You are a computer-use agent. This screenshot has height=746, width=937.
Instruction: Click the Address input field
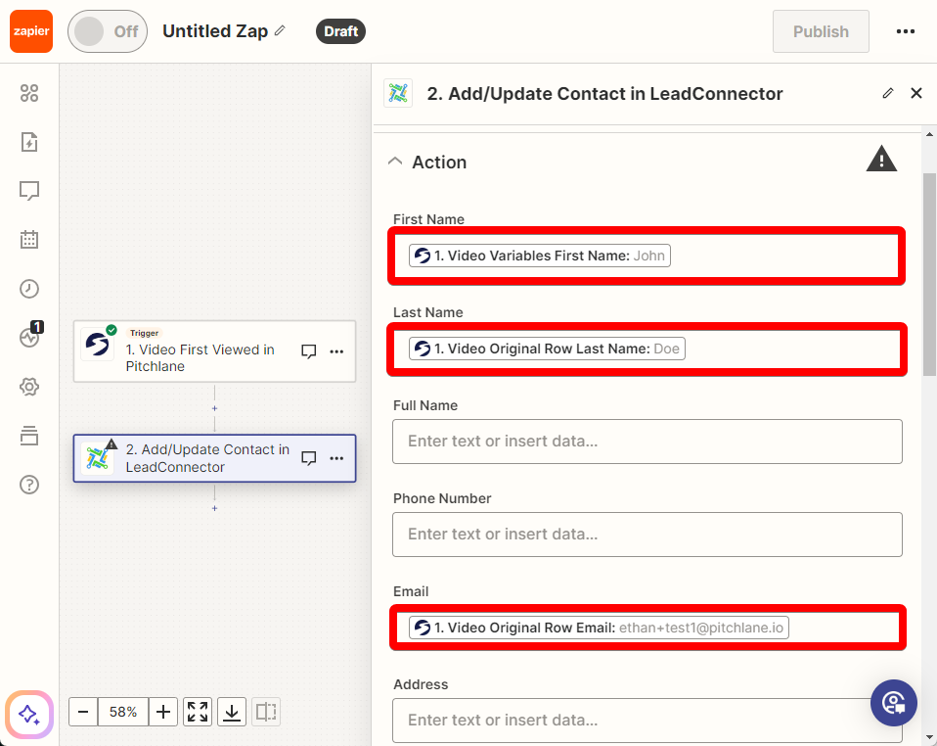click(x=647, y=721)
